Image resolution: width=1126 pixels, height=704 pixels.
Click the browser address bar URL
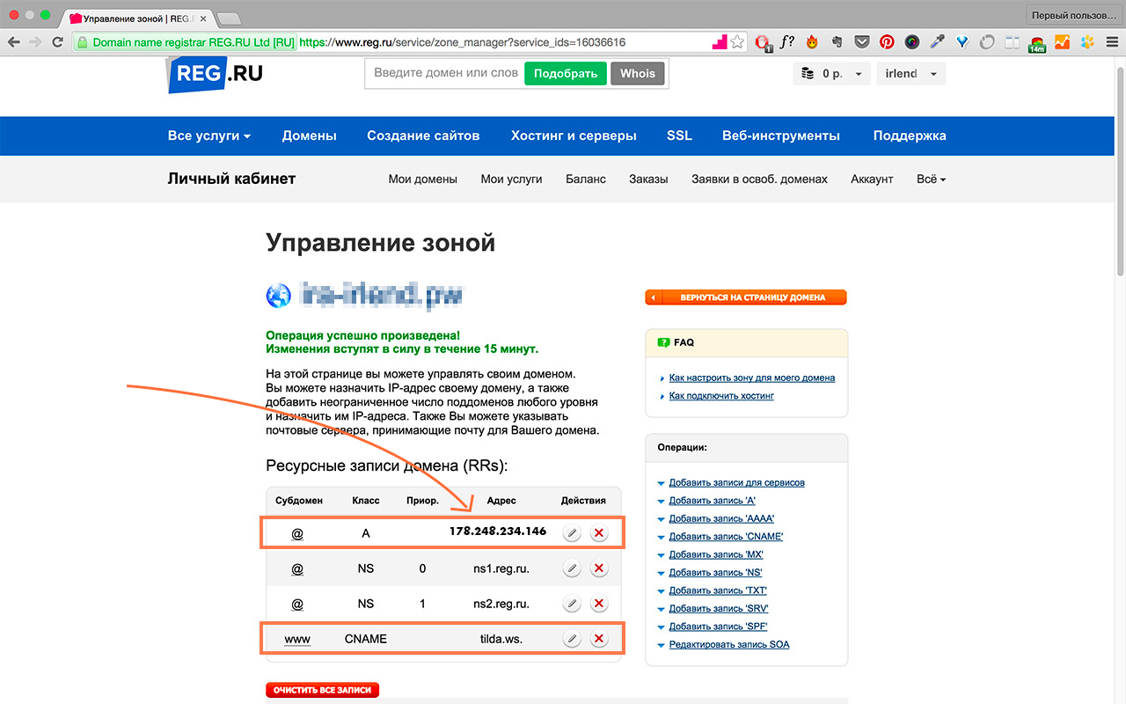(x=463, y=41)
